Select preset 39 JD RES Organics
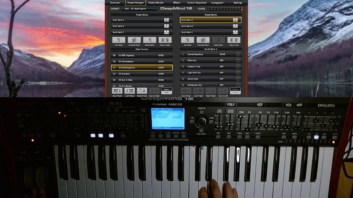Viewport: 353px width, 198px height. 142,55
